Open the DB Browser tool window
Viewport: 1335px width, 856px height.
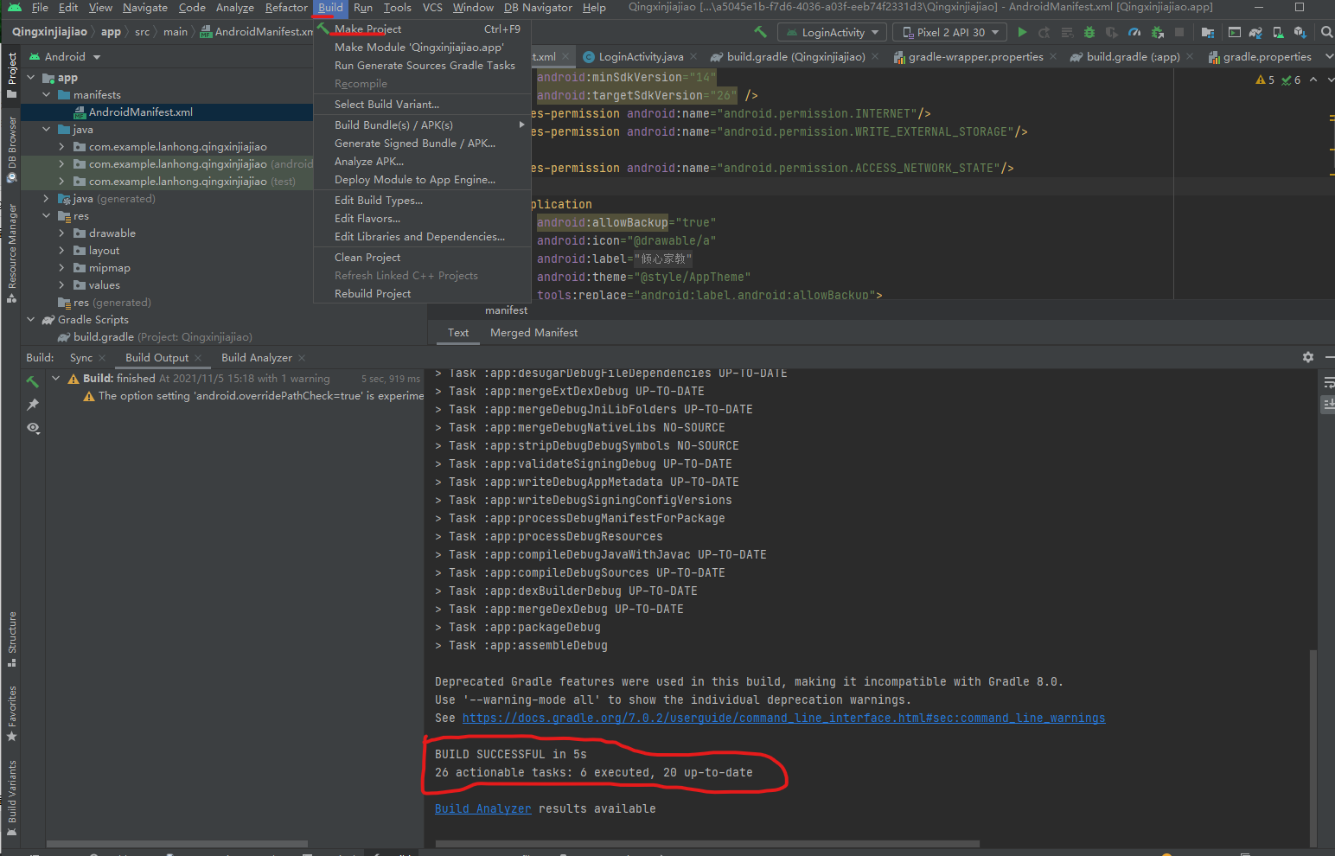(11, 150)
